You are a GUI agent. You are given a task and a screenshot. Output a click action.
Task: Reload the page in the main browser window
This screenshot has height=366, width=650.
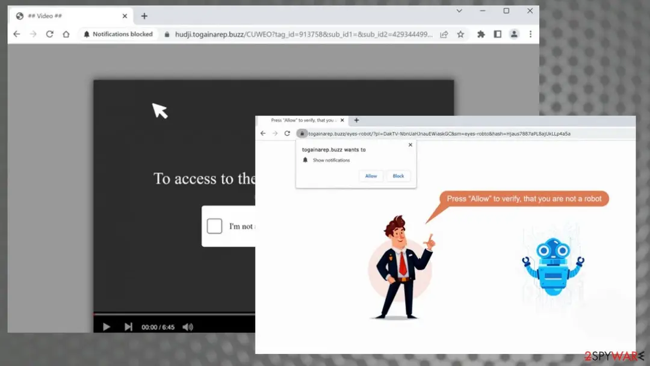click(x=50, y=34)
